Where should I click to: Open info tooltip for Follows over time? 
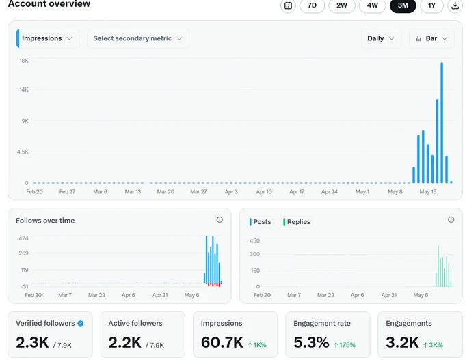point(220,219)
